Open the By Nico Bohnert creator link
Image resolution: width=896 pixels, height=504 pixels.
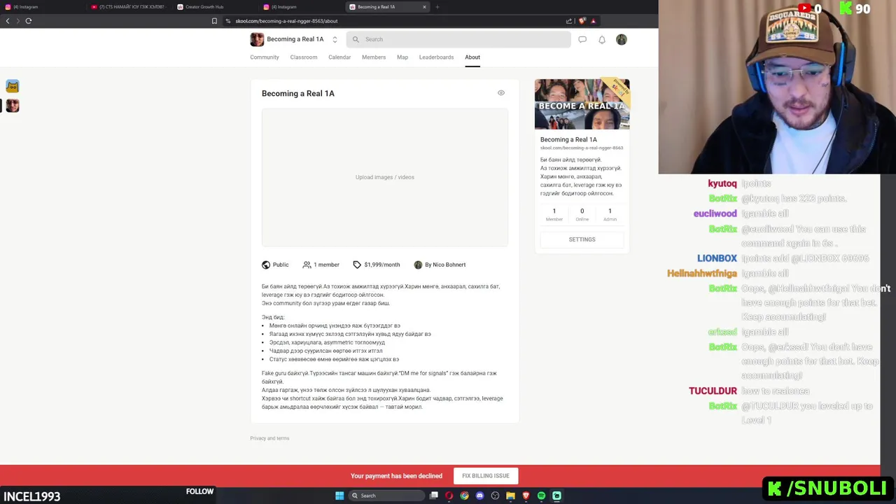[x=440, y=265]
